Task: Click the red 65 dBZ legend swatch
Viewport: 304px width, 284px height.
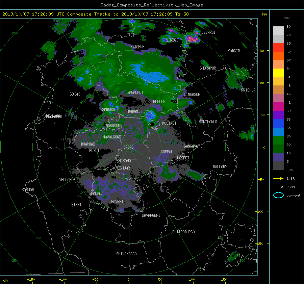Action: click(278, 48)
